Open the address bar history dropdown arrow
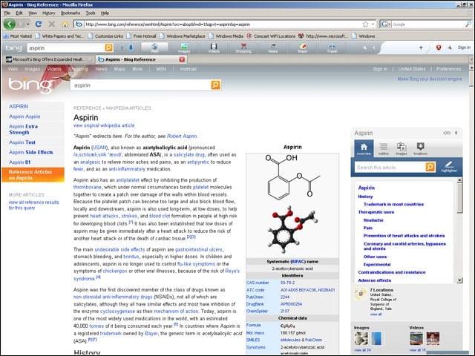Viewport: 475px width, 356px height. click(373, 24)
